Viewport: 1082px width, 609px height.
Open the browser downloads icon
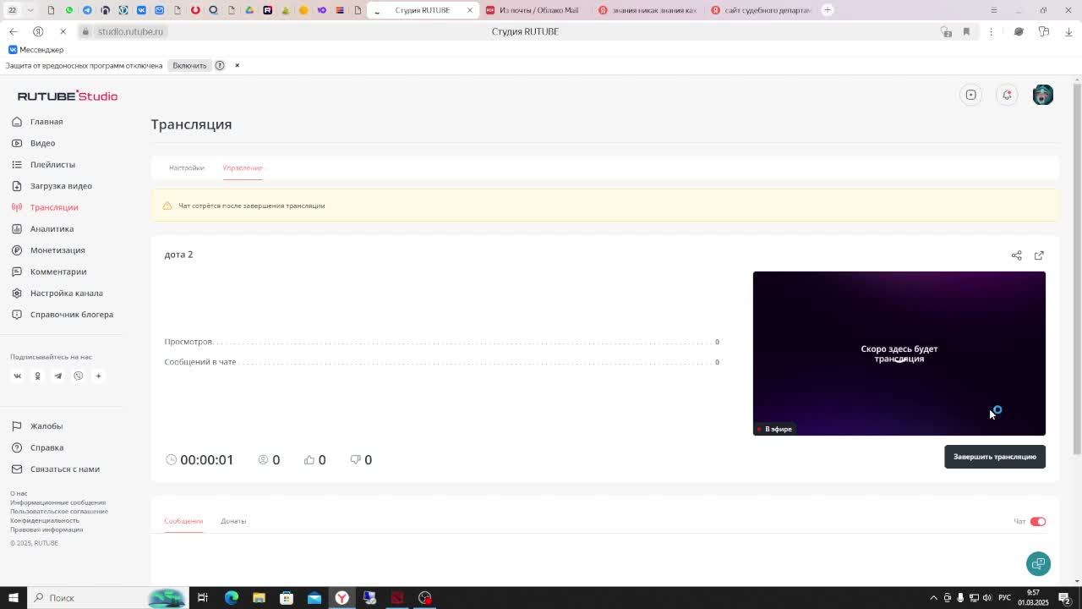coord(1068,31)
